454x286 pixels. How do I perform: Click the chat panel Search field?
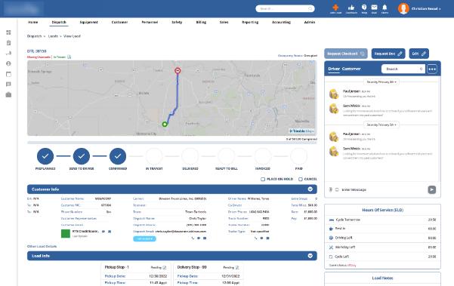[403, 69]
